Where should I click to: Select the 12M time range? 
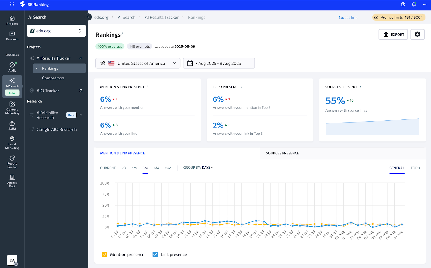pyautogui.click(x=168, y=168)
